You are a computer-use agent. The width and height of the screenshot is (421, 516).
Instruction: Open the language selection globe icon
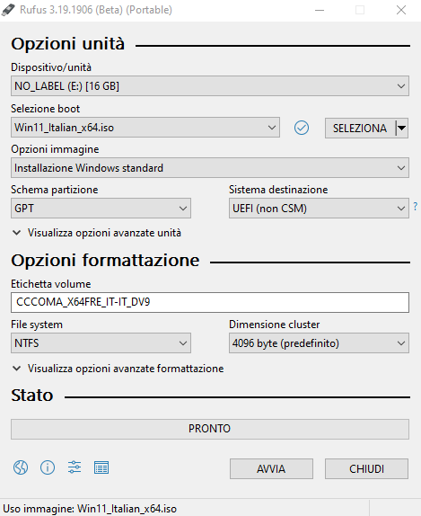pyautogui.click(x=21, y=467)
